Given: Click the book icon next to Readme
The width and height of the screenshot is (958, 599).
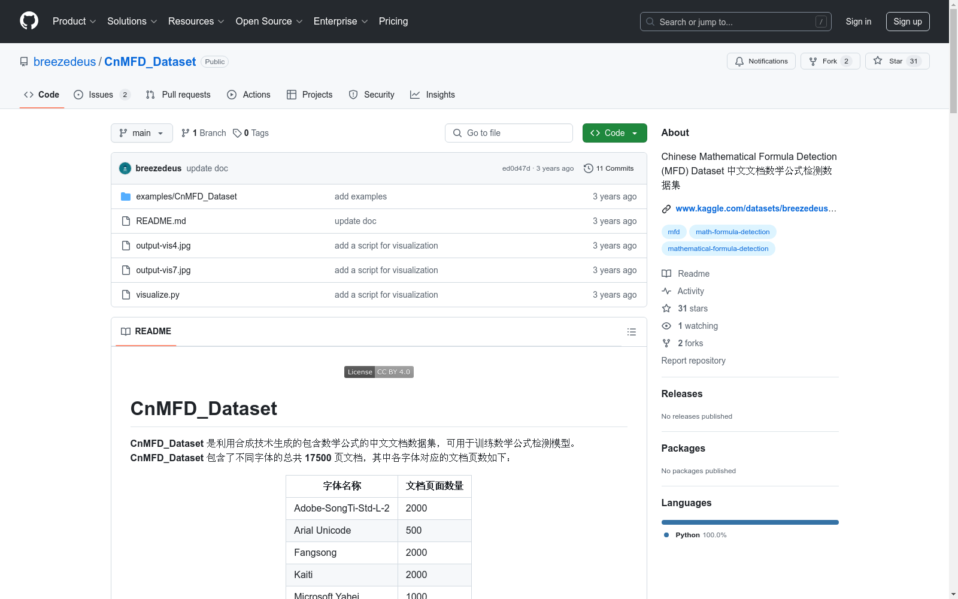Looking at the screenshot, I should pos(666,274).
